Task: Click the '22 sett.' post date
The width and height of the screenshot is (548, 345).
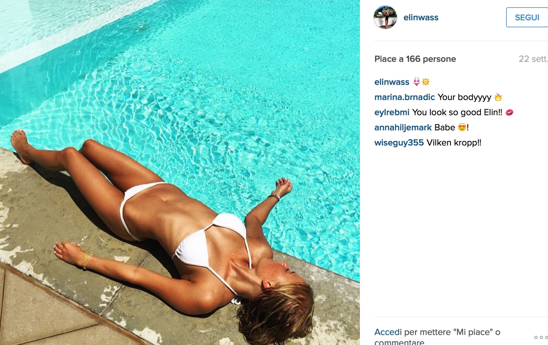Action: coord(533,59)
